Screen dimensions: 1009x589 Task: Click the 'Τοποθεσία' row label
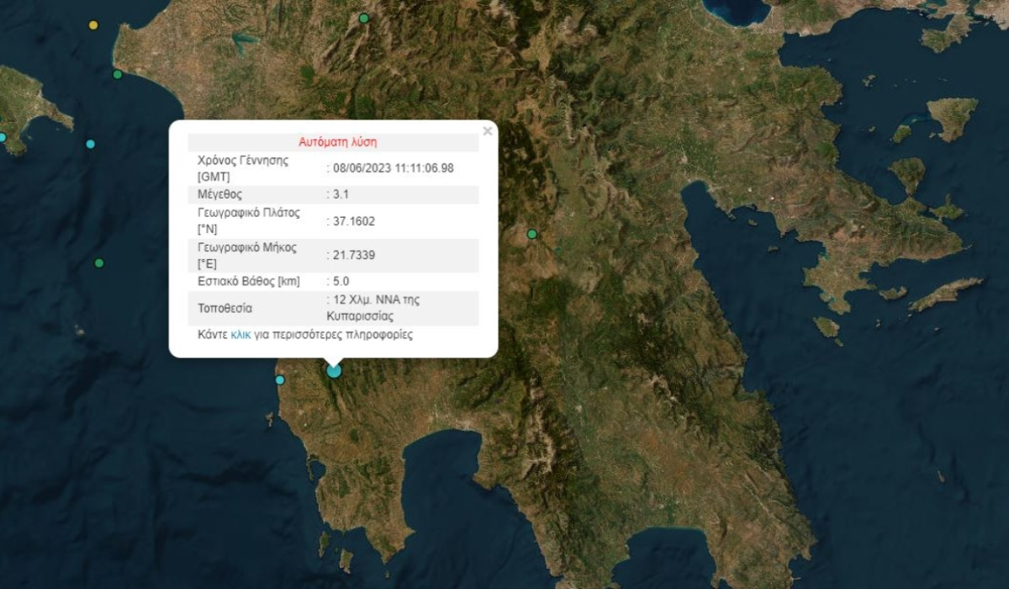click(225, 308)
